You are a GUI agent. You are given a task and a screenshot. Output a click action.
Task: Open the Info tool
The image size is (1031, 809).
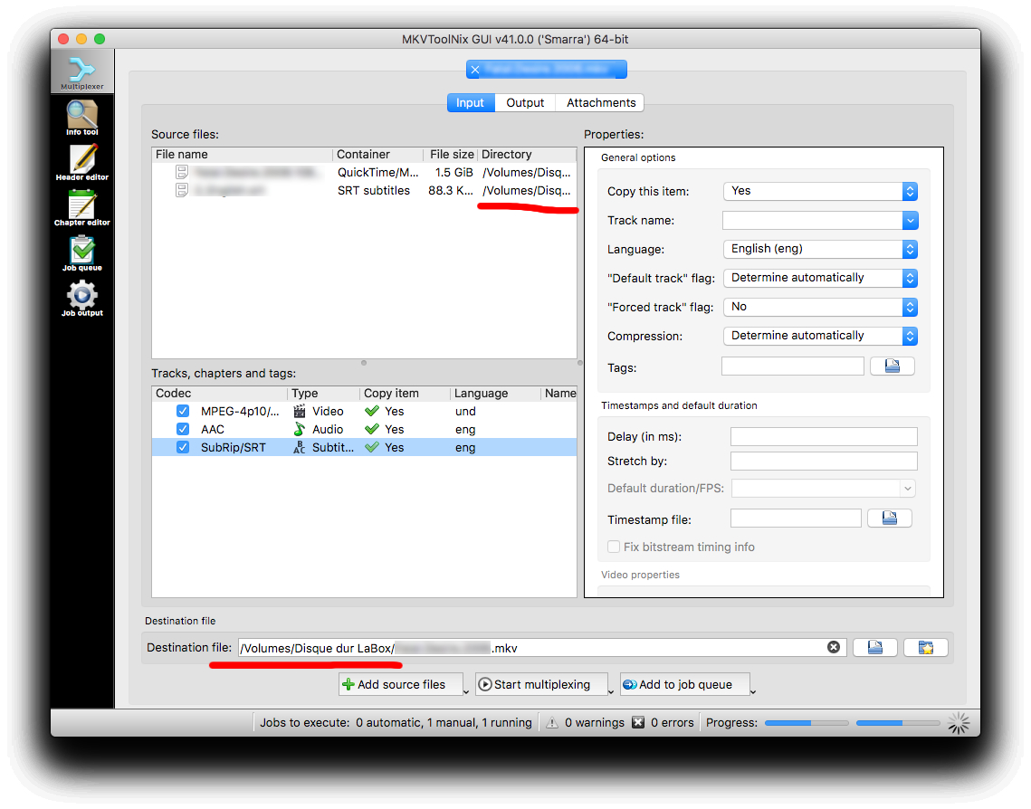(82, 117)
